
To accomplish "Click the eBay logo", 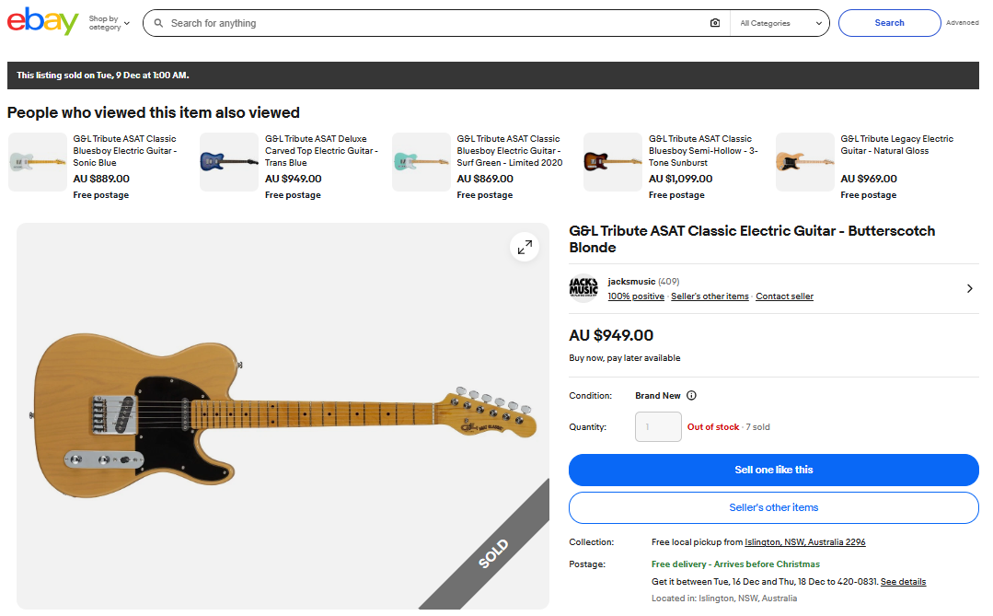I will (x=42, y=22).
